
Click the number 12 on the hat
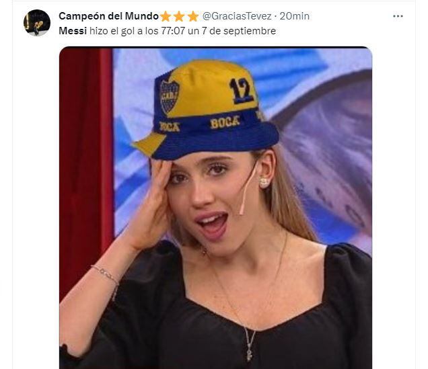click(x=242, y=91)
